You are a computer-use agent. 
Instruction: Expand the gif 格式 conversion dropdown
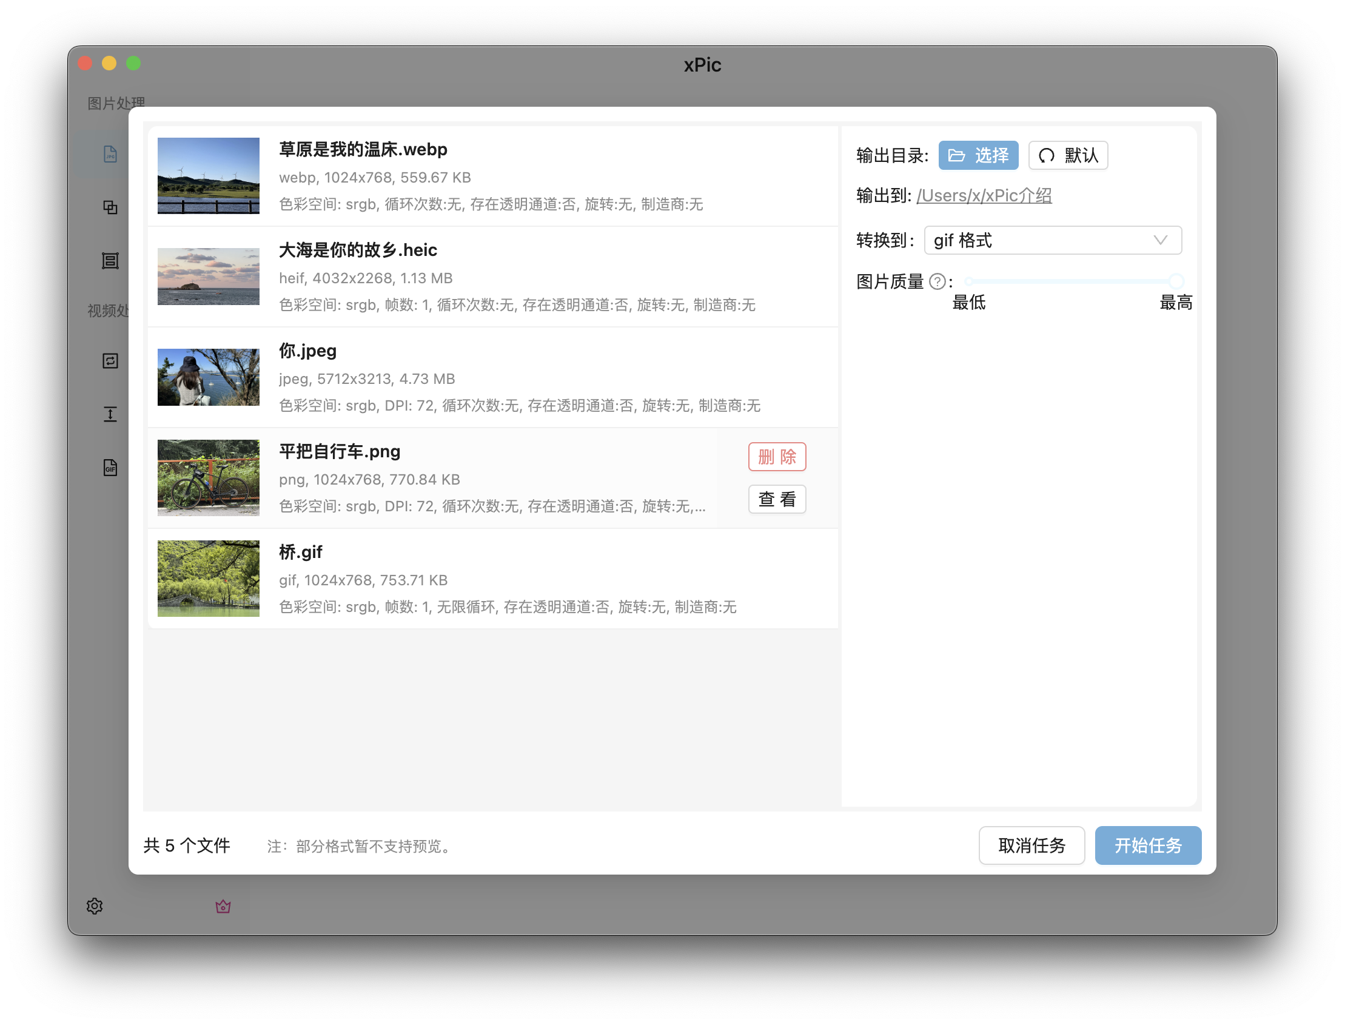1037,240
